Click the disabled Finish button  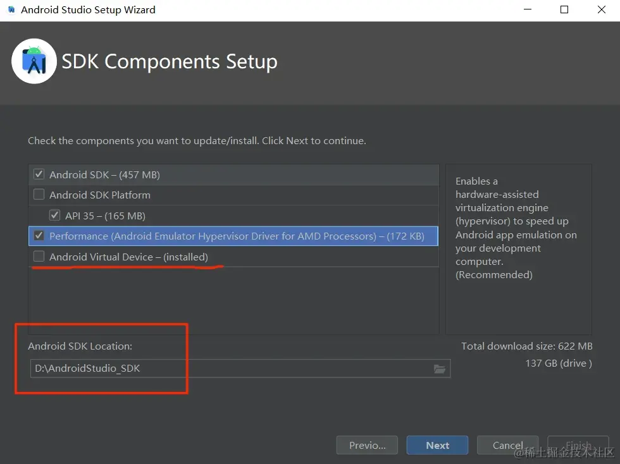(578, 446)
